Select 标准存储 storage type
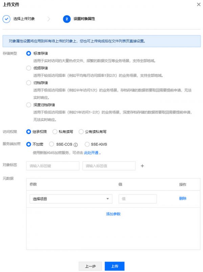 pyautogui.click(x=28, y=53)
